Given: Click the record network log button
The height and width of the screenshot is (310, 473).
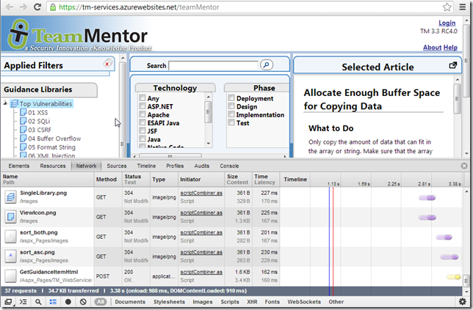Looking at the screenshot, I should point(68,301).
